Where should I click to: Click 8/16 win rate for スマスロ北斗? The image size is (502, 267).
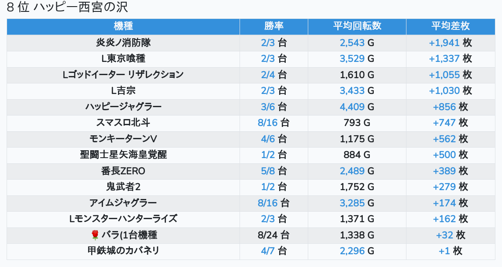268,123
